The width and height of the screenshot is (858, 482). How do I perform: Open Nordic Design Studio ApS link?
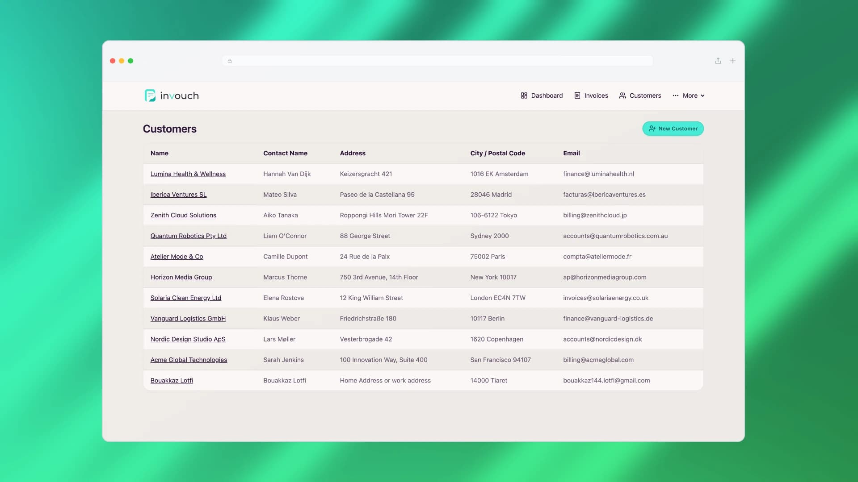point(188,339)
